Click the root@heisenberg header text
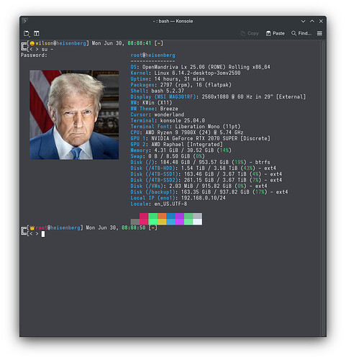 pyautogui.click(x=152, y=55)
